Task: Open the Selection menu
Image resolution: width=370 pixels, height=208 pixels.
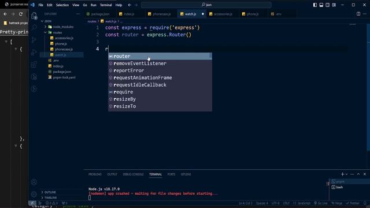Action: click(62, 5)
